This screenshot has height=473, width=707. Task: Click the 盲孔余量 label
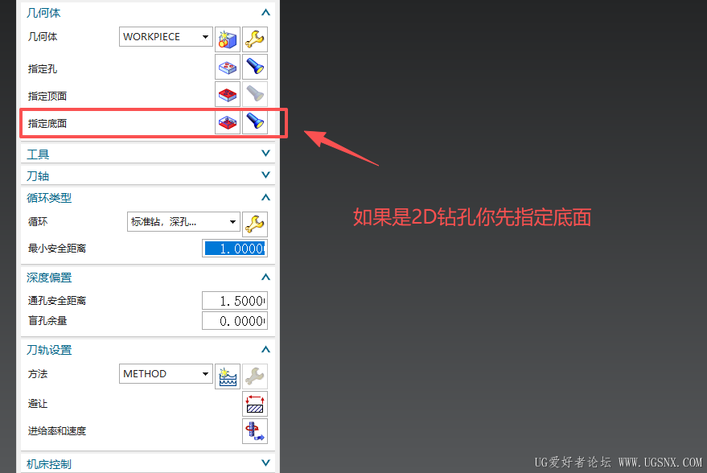47,321
